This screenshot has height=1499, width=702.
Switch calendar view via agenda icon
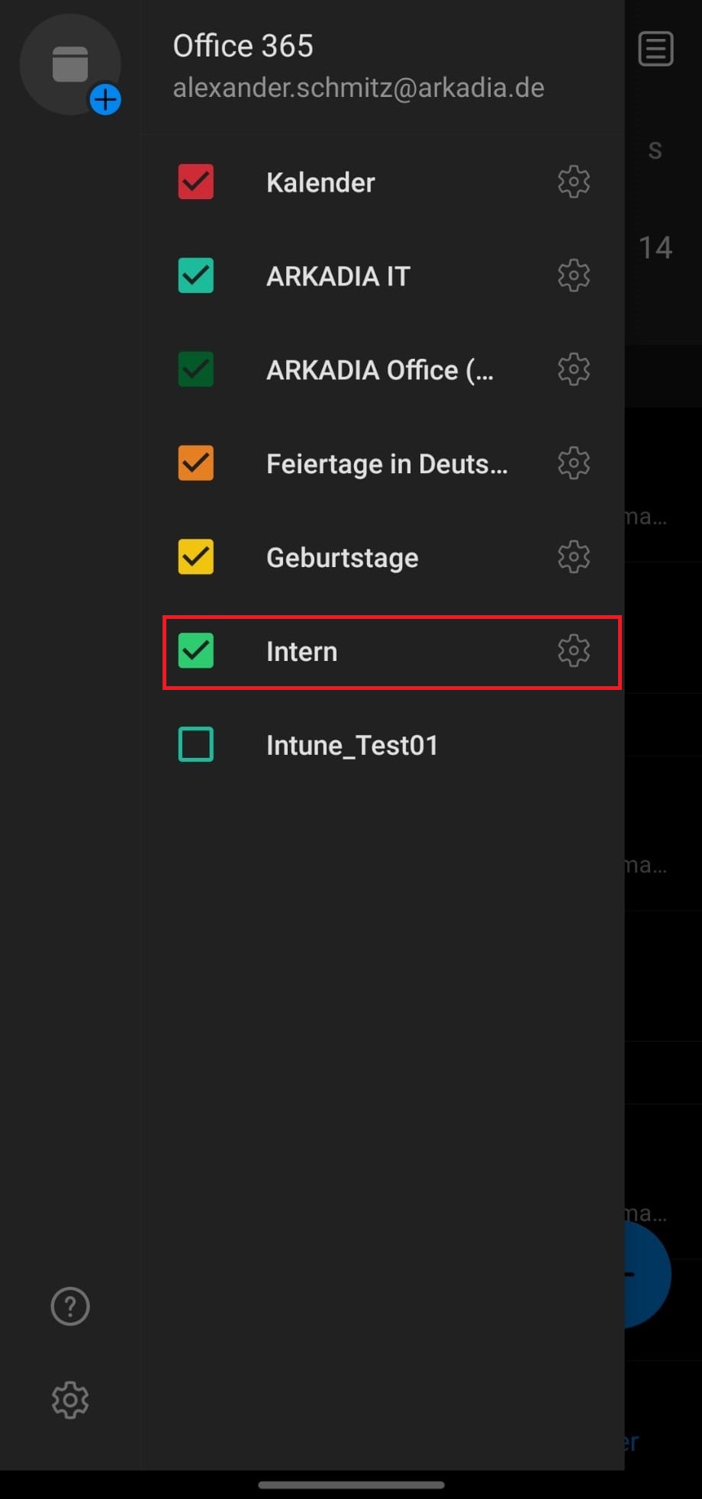click(655, 50)
